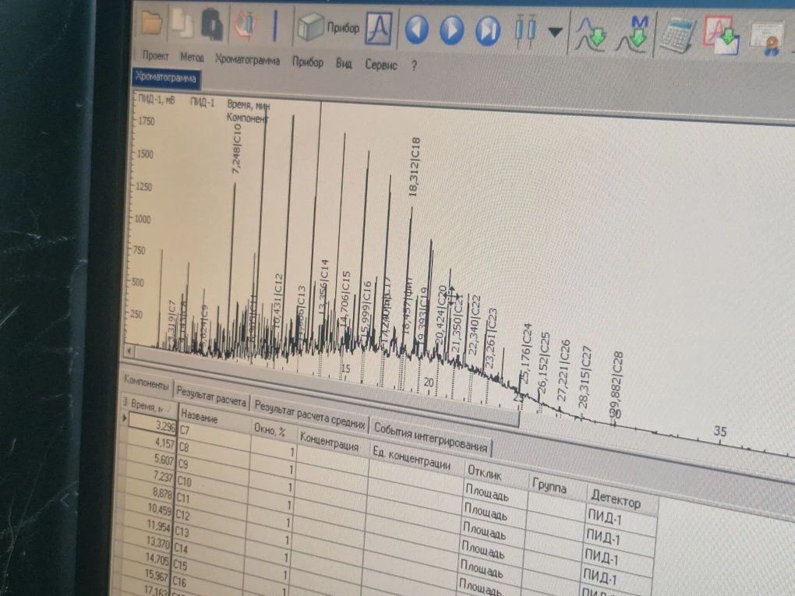Click the peak chromatogram 'A' icon
Viewport: 795px width, 596px height.
point(380,30)
